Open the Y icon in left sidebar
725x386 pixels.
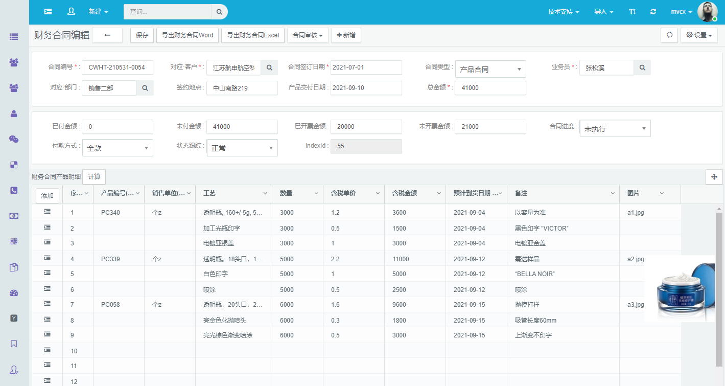click(14, 318)
